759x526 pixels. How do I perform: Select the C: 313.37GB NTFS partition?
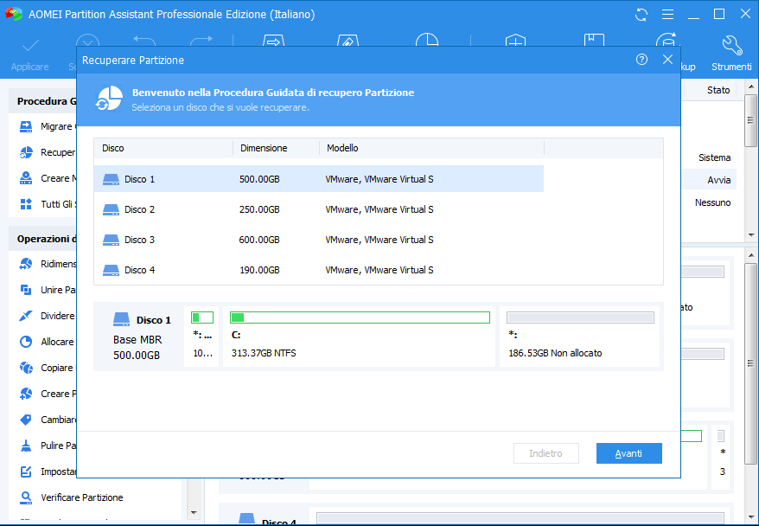pyautogui.click(x=359, y=337)
